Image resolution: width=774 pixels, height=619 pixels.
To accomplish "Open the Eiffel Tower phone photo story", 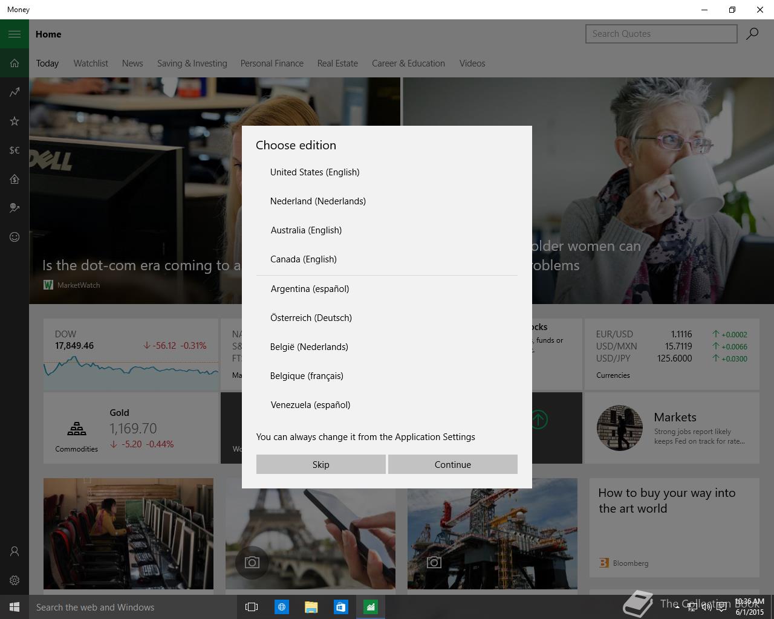I will (x=310, y=534).
